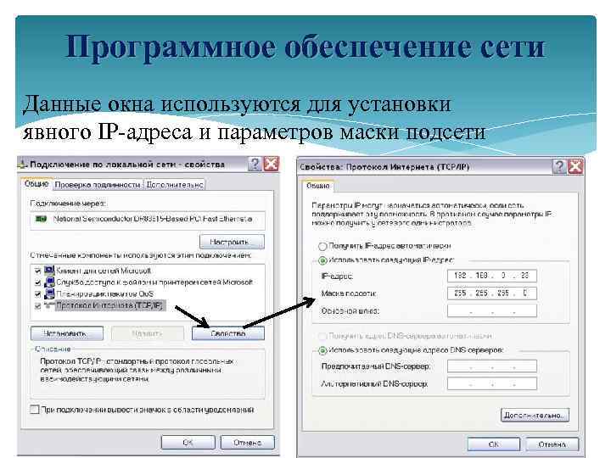
Task: Click the QoS Packet Scheduler icon
Action: coord(49,293)
